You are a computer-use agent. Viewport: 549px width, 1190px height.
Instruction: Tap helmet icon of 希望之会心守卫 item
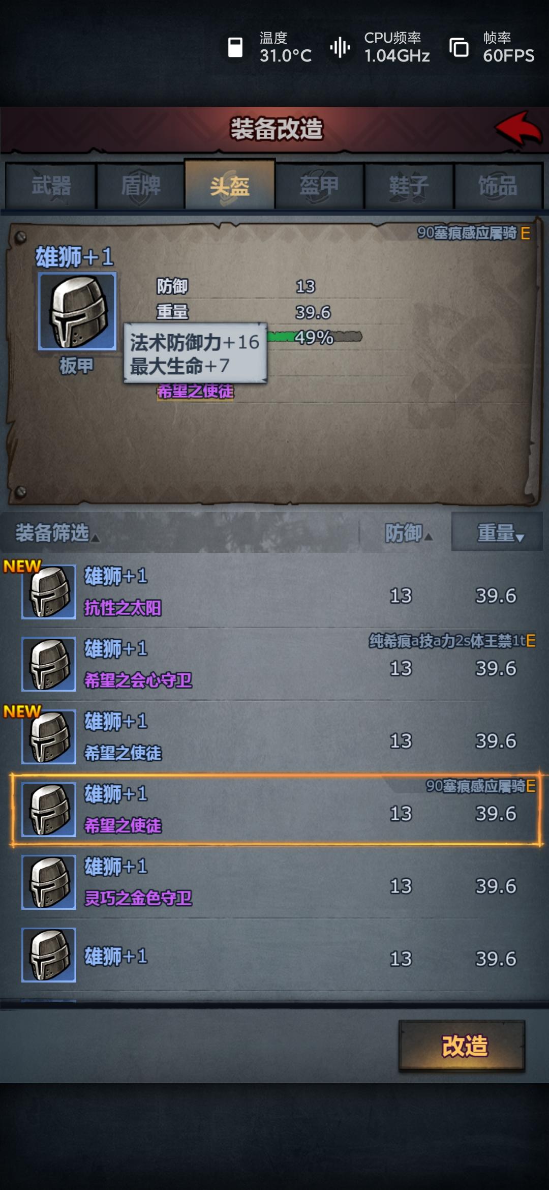click(x=49, y=664)
